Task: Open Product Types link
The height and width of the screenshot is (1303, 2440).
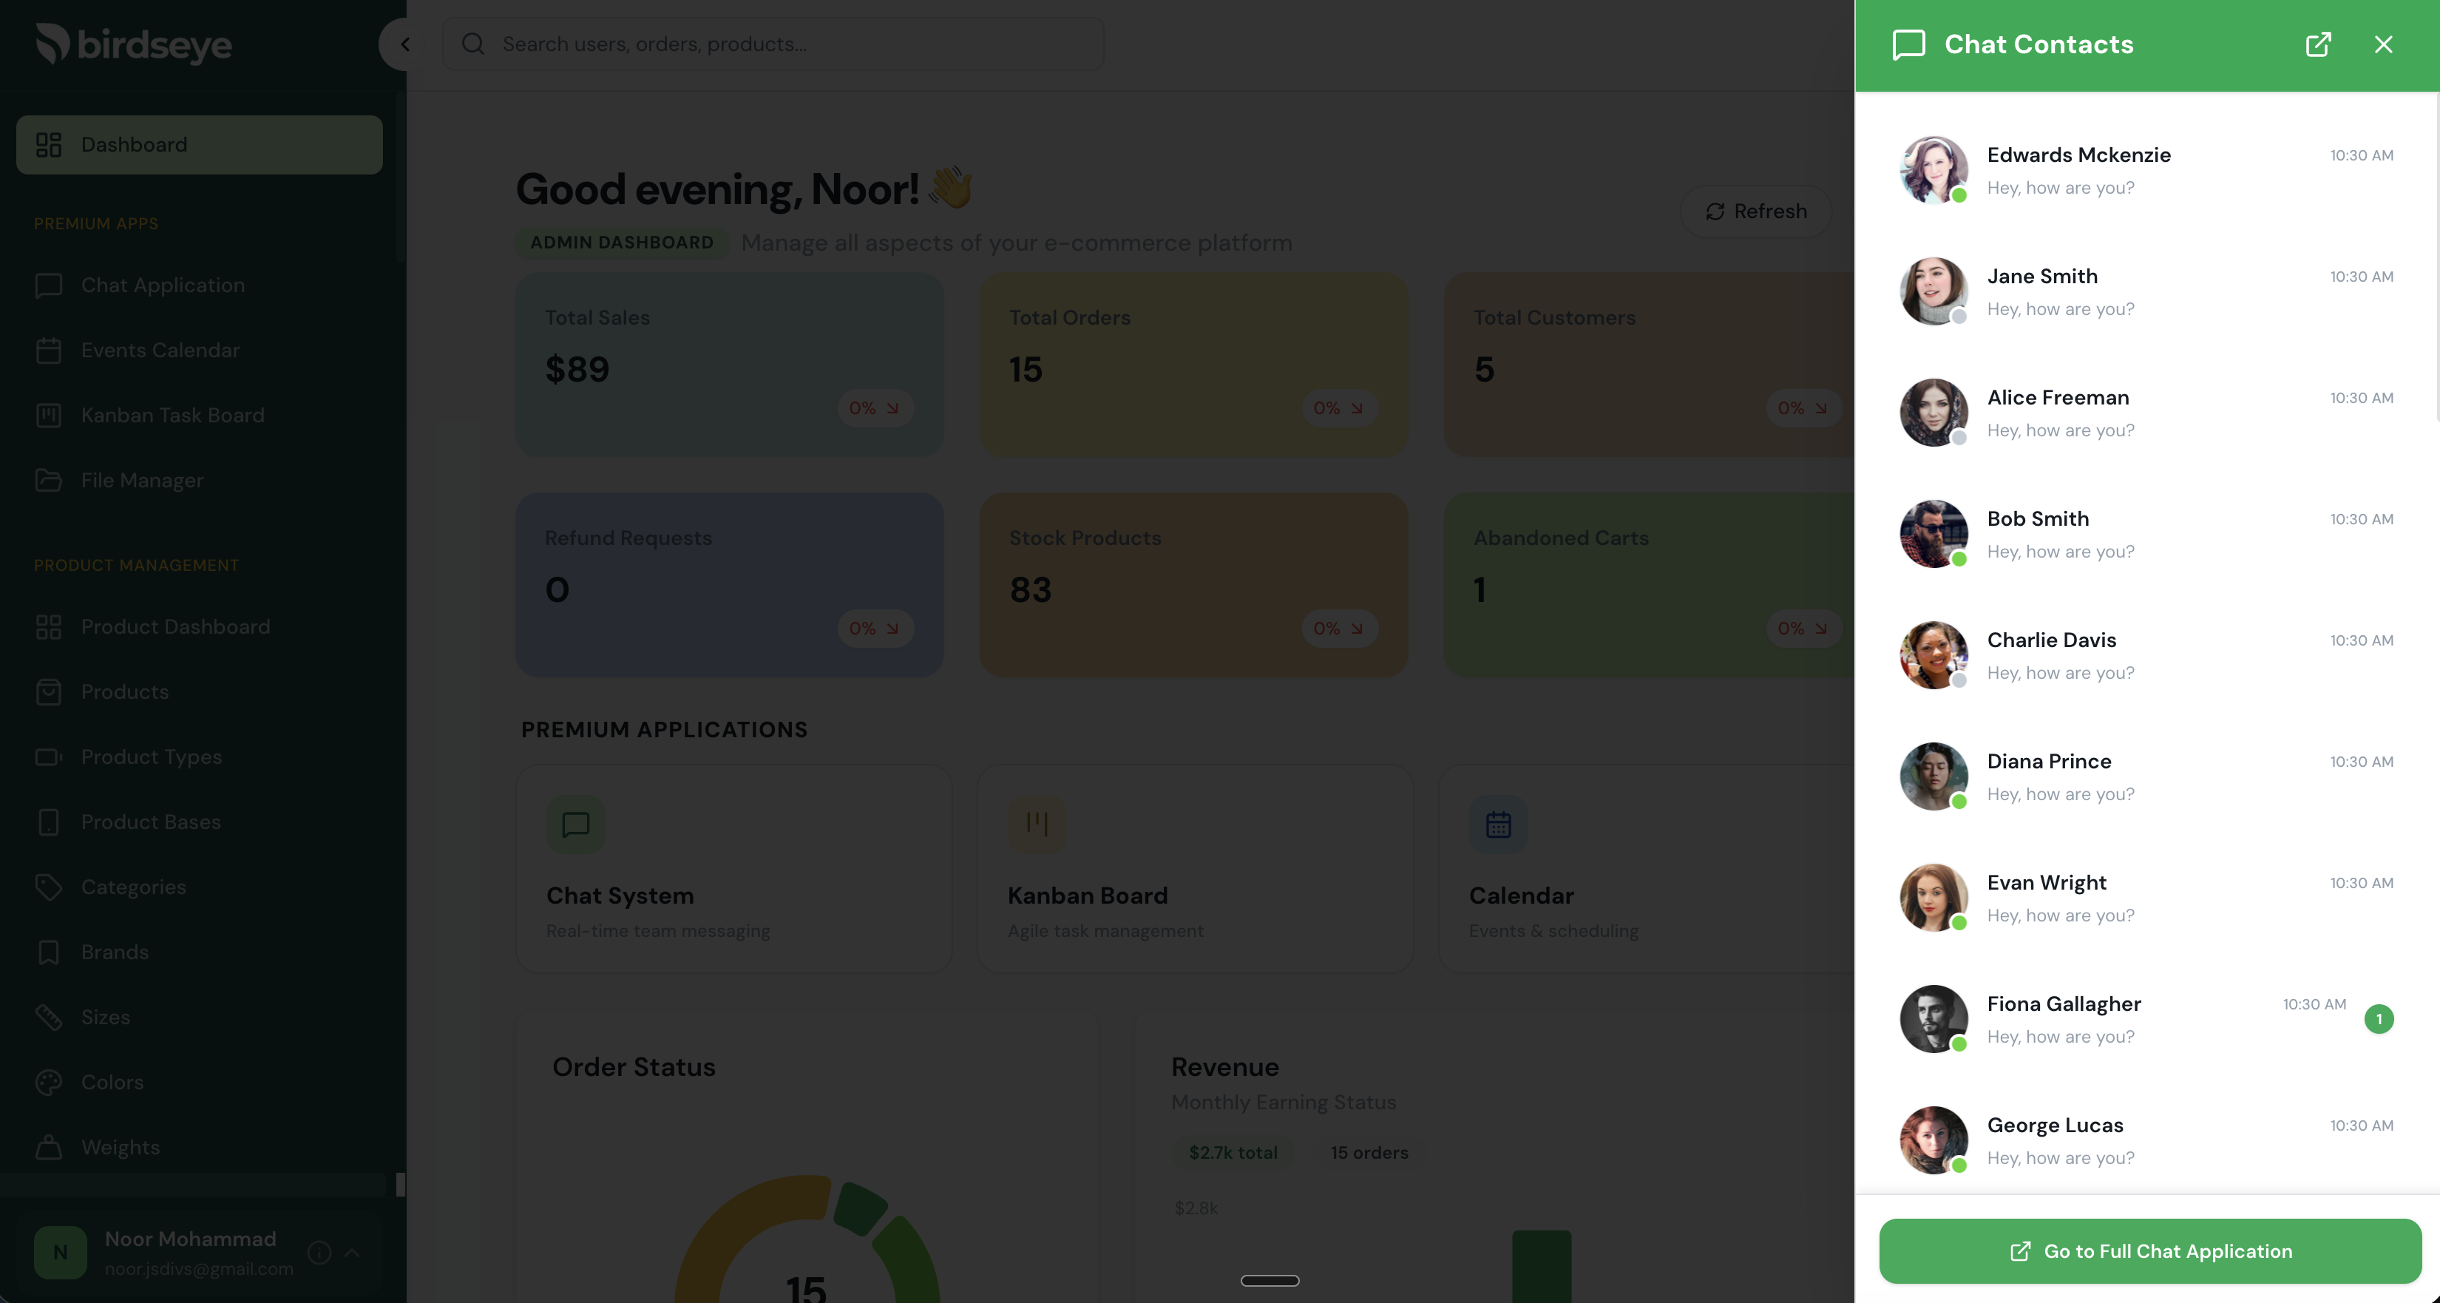Action: [200, 757]
